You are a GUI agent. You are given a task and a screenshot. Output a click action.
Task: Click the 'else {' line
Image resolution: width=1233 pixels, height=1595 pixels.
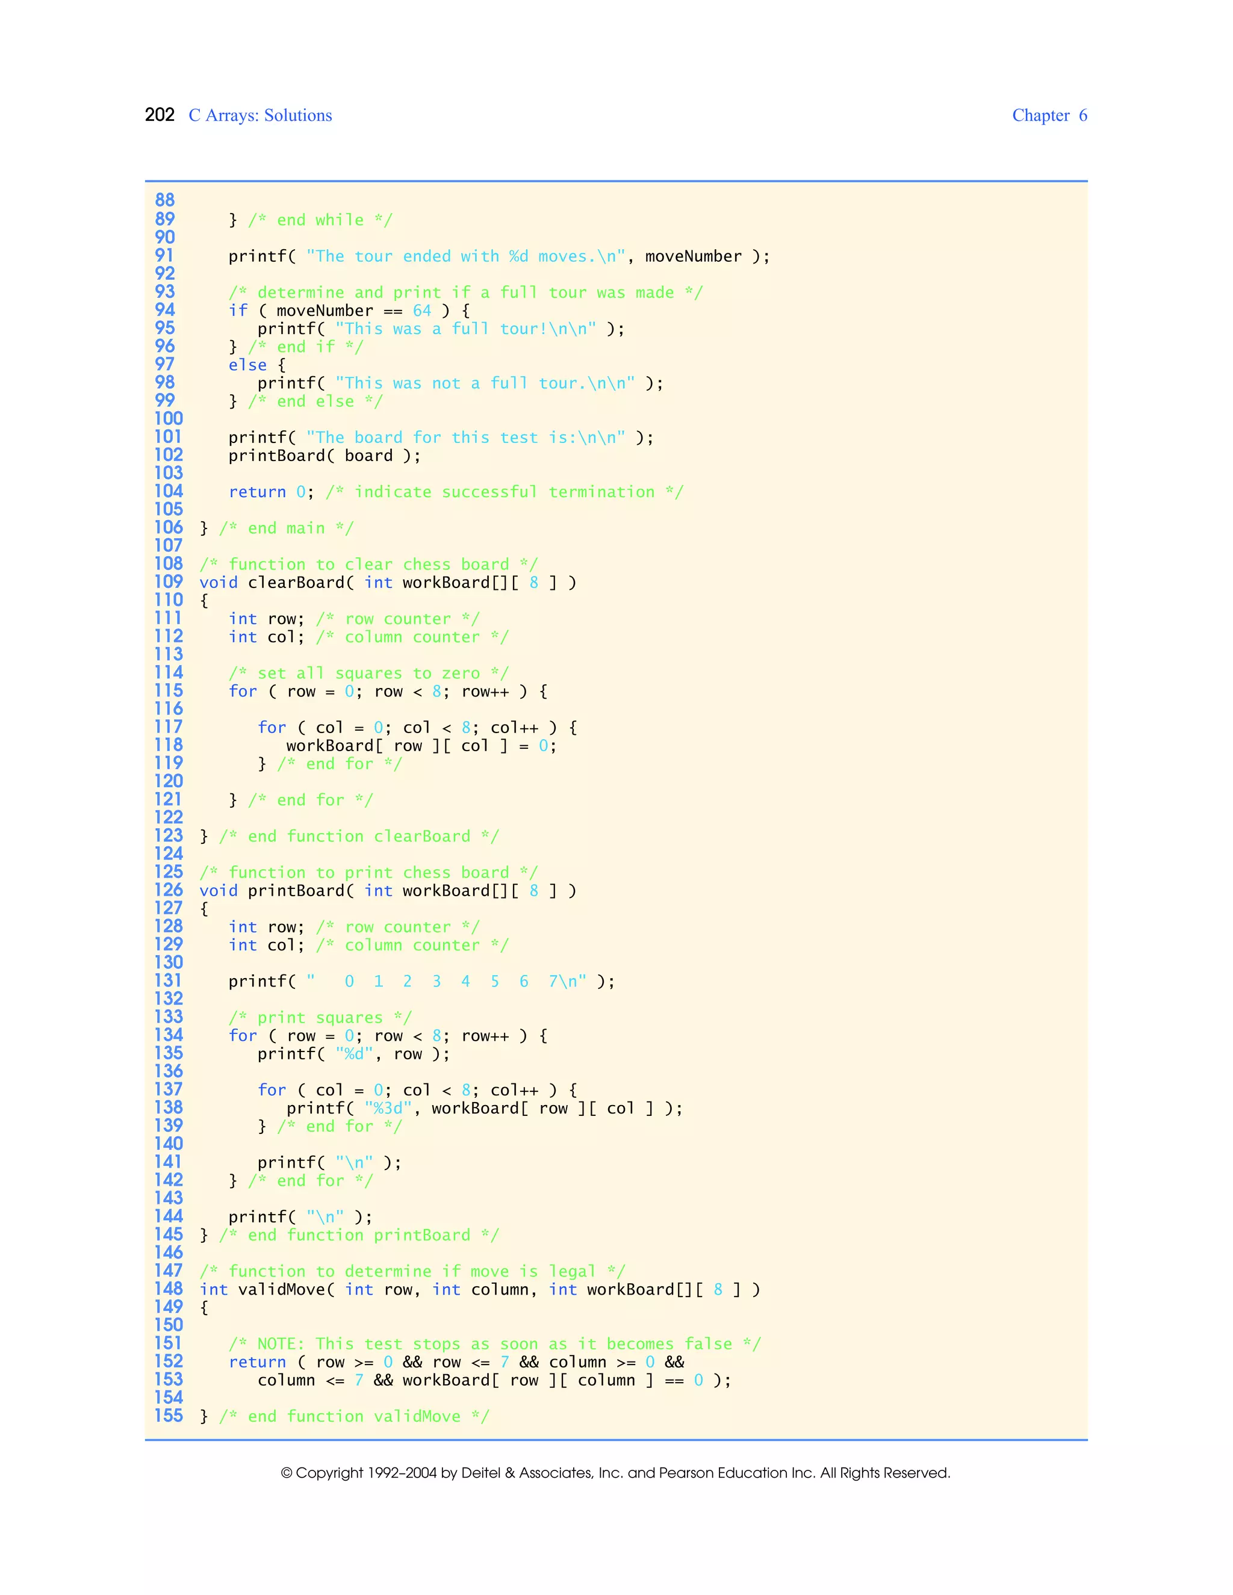click(257, 365)
